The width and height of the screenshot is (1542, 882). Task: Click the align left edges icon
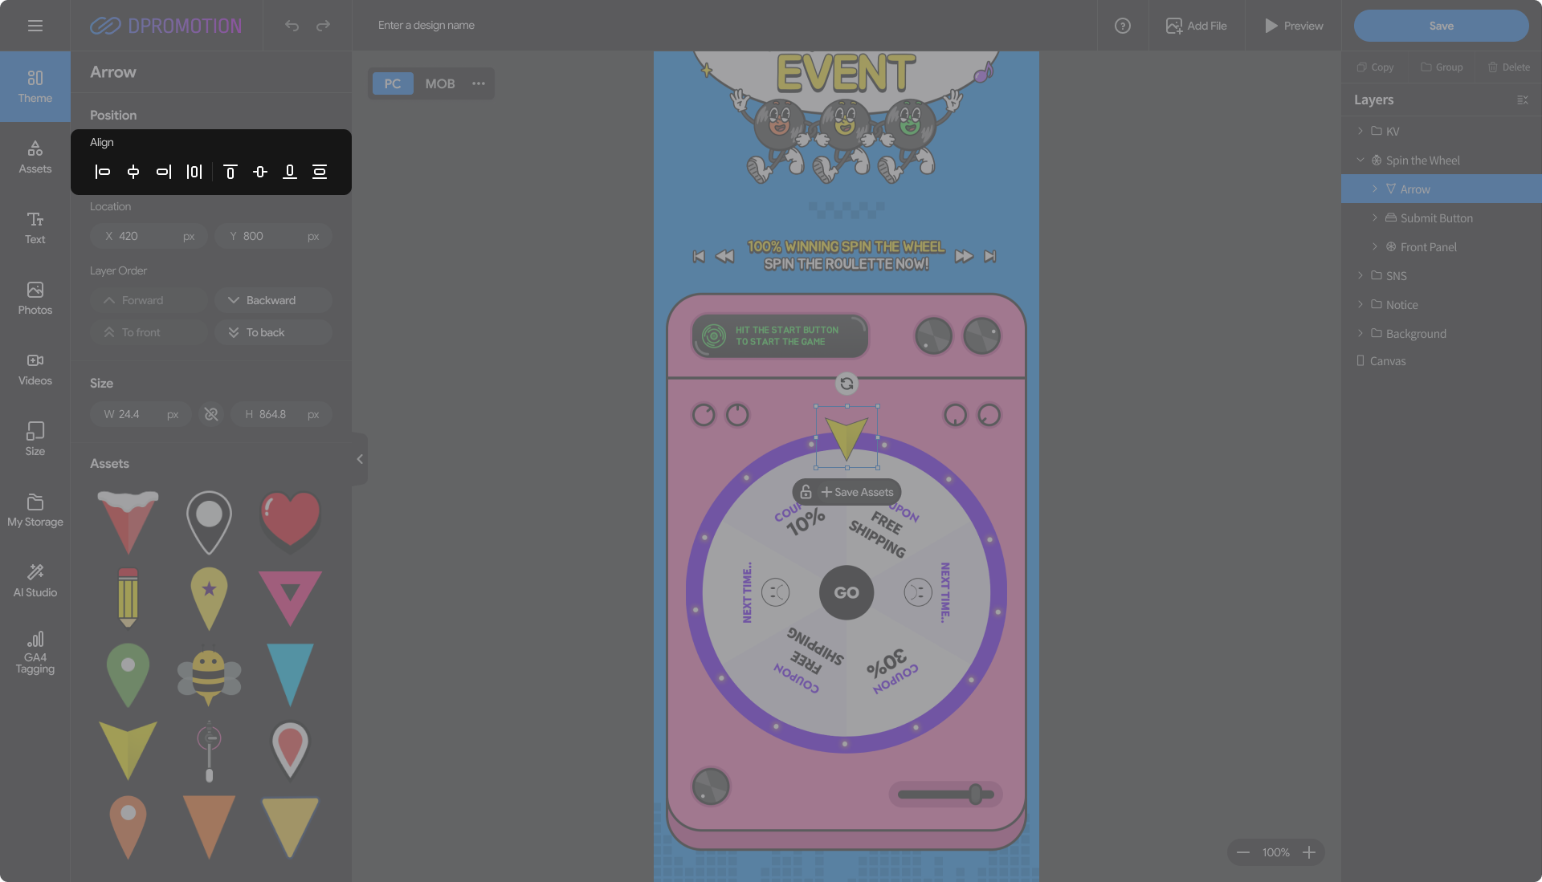pyautogui.click(x=103, y=172)
